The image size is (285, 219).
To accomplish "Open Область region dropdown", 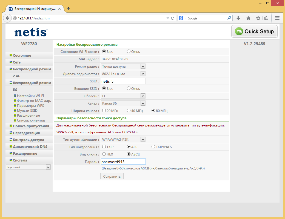I will tap(123, 96).
